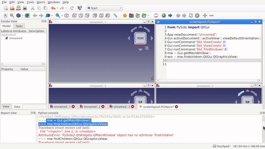Click macro line 10 in the editor
The height and width of the screenshot is (149, 265).
pos(214,60)
